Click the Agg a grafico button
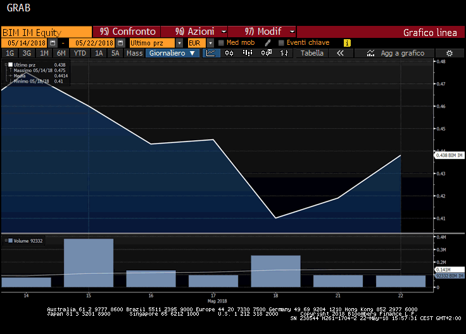The image size is (466, 334). coord(402,54)
